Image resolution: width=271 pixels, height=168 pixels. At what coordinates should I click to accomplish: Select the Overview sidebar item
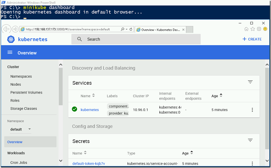(30, 142)
